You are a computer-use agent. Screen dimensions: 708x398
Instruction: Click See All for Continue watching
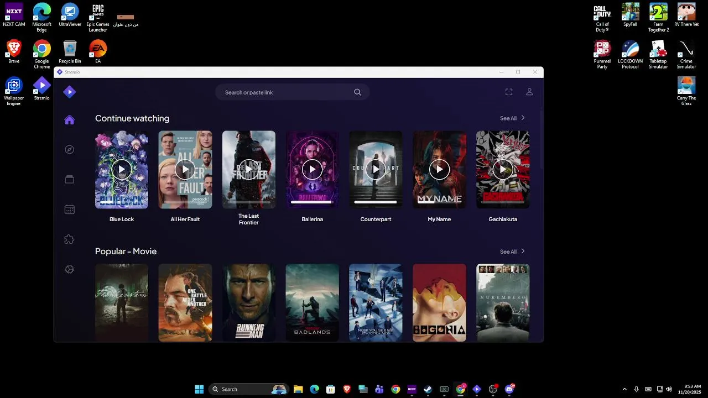point(512,118)
